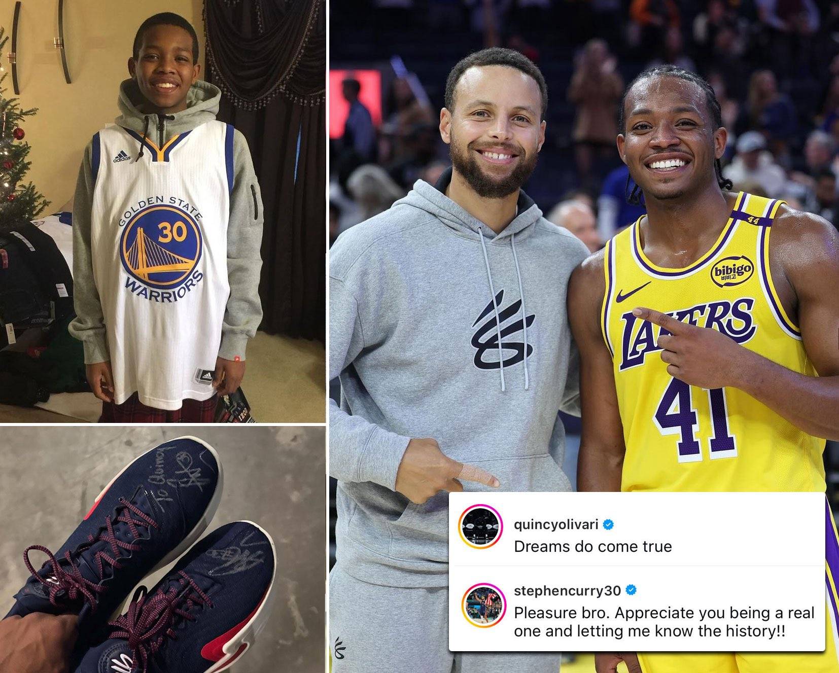Open the large courtside photo

584,336
